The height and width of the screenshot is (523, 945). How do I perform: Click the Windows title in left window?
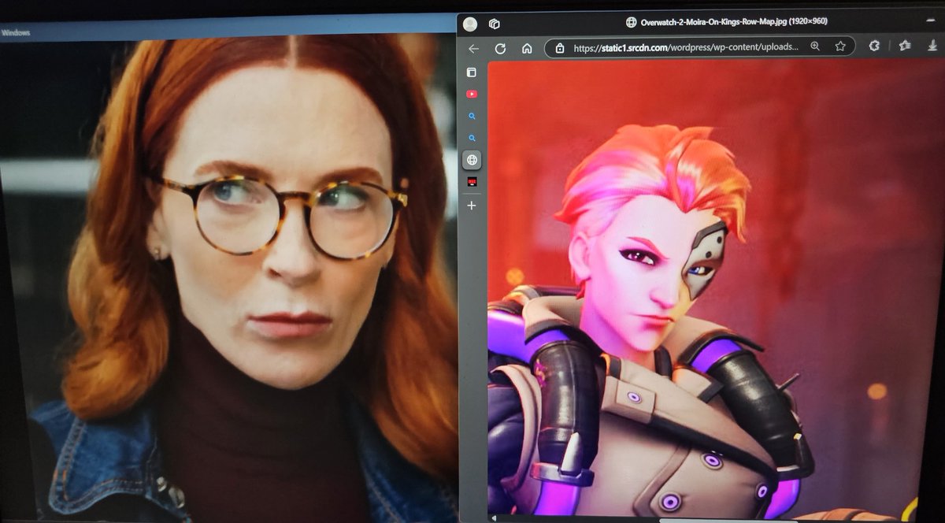16,32
